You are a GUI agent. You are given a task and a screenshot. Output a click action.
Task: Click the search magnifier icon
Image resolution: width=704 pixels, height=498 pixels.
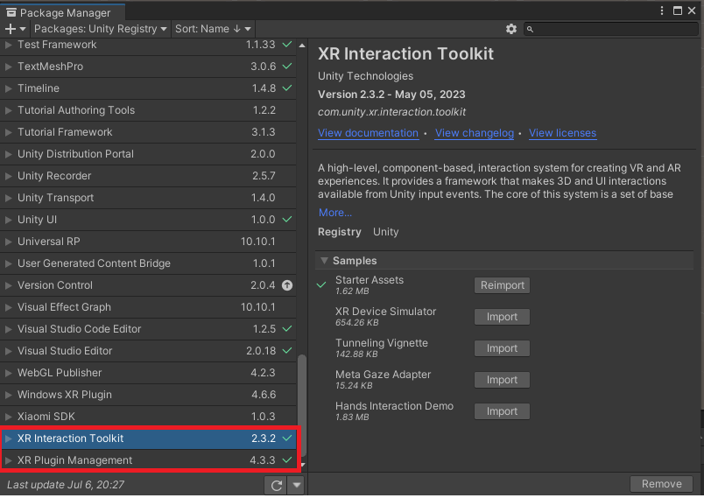[x=530, y=29]
